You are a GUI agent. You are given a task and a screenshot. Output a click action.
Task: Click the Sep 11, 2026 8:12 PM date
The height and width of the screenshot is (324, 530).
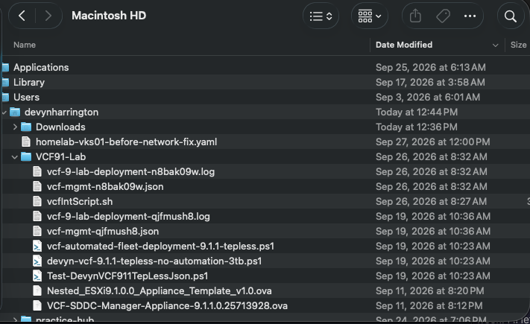(x=429, y=306)
